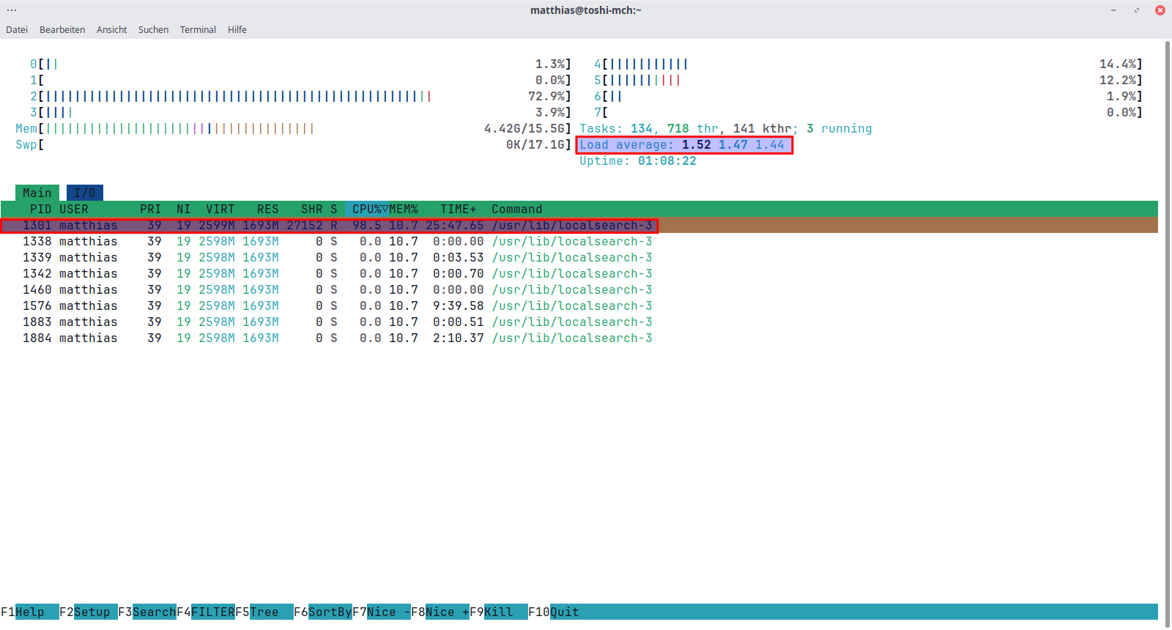This screenshot has height=630, width=1172.
Task: Open the Hilfe menu
Action: pos(237,30)
